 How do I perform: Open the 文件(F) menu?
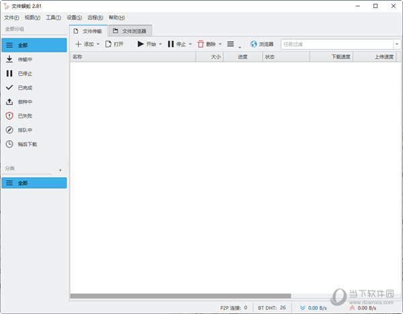(x=11, y=17)
